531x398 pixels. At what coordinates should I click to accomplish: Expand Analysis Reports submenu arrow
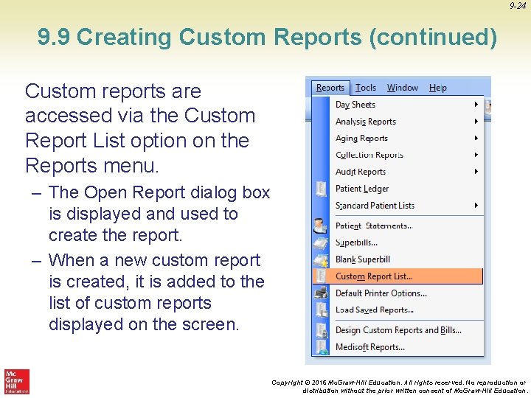coord(476,122)
